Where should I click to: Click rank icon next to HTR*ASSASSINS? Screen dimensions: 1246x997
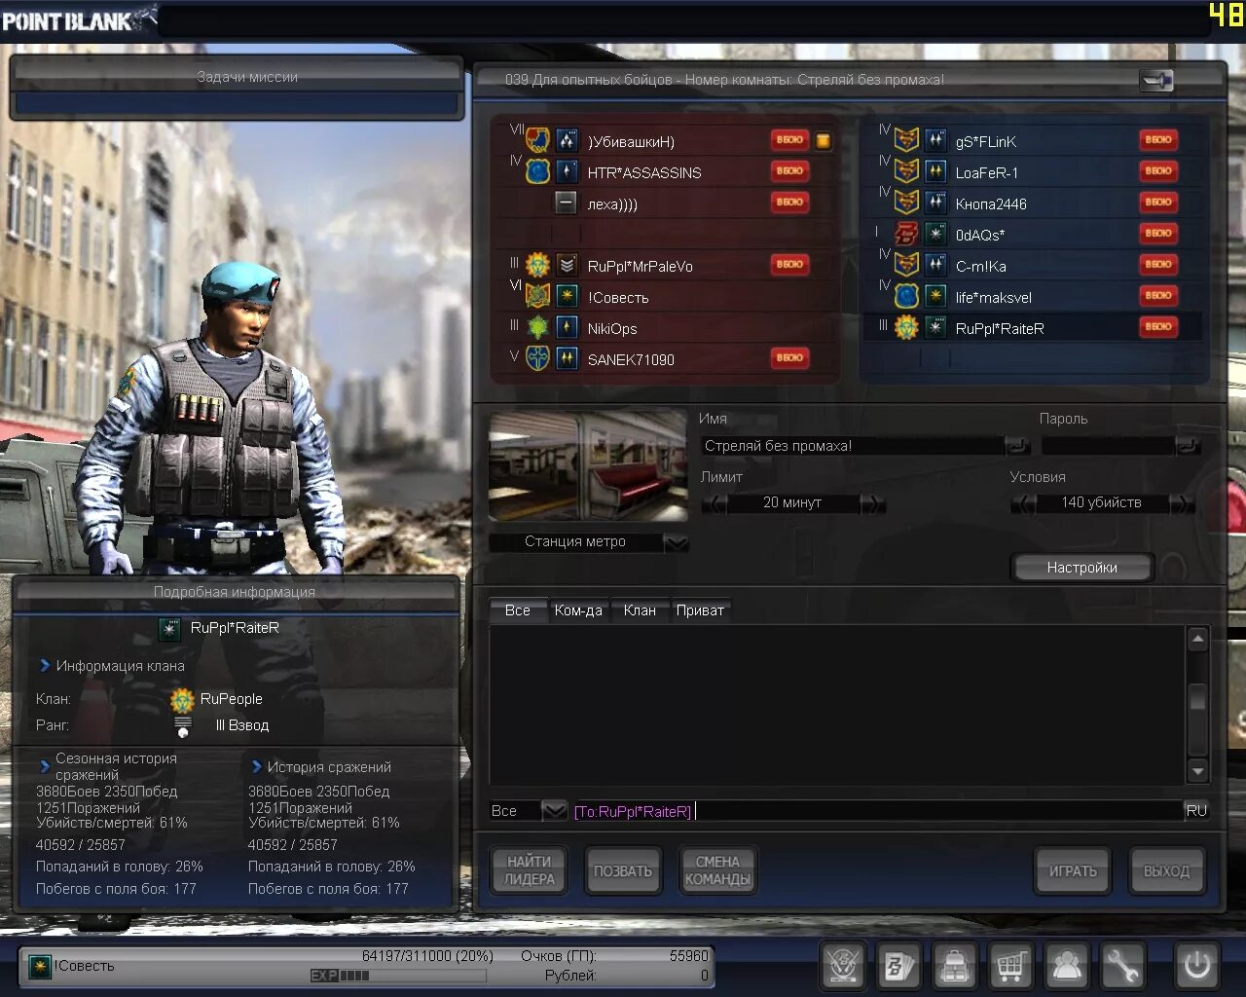click(568, 172)
